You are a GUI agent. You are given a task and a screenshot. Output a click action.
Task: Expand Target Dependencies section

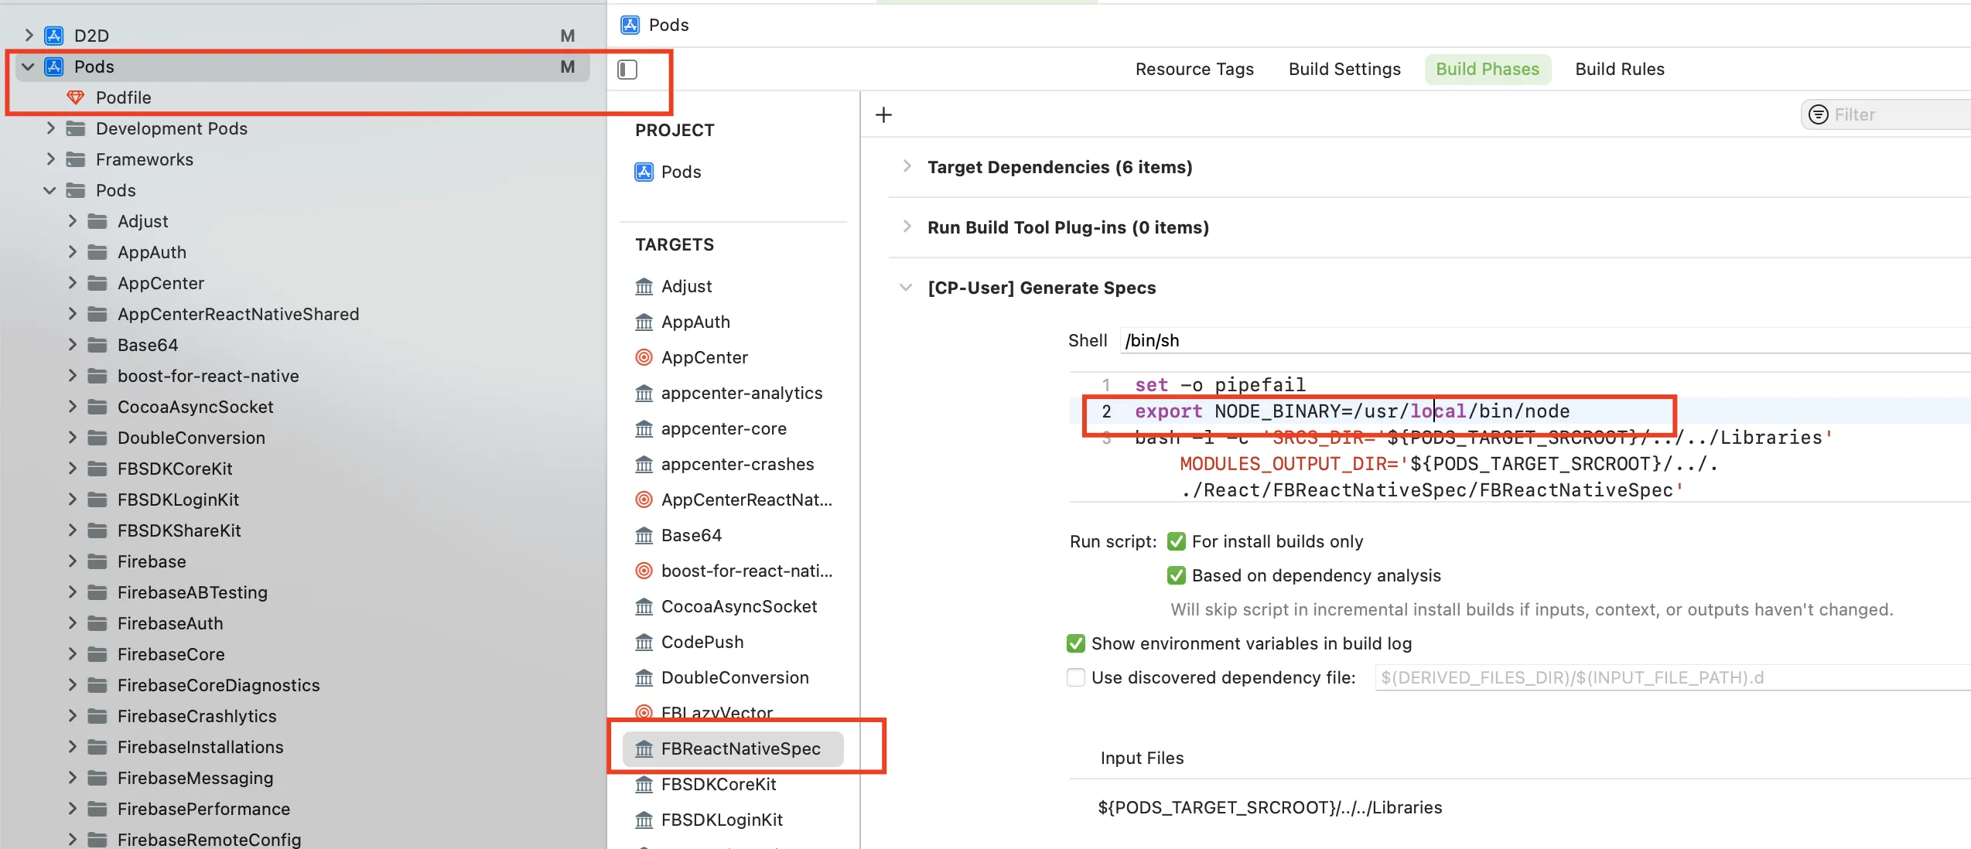point(907,167)
